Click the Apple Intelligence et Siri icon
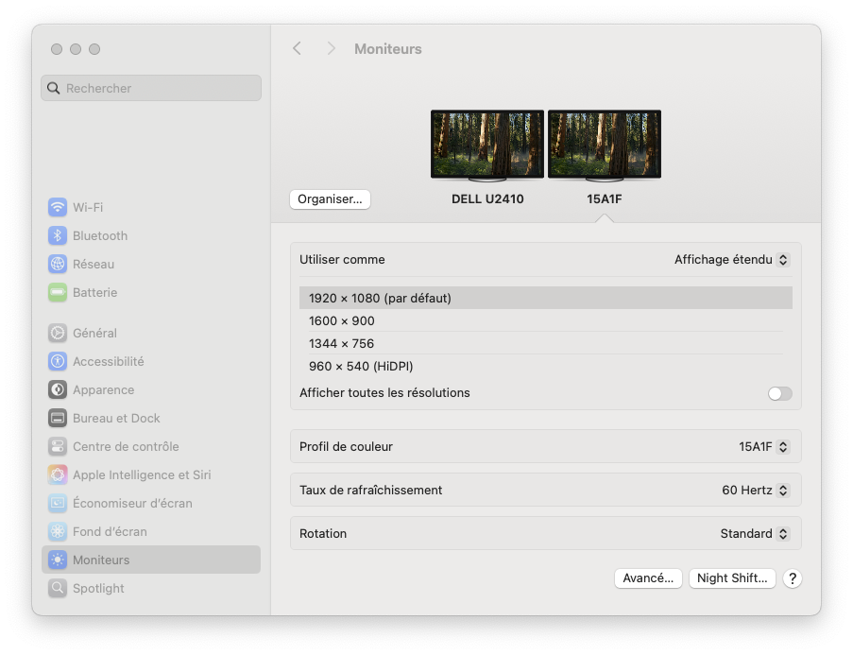853x655 pixels. pyautogui.click(x=58, y=474)
